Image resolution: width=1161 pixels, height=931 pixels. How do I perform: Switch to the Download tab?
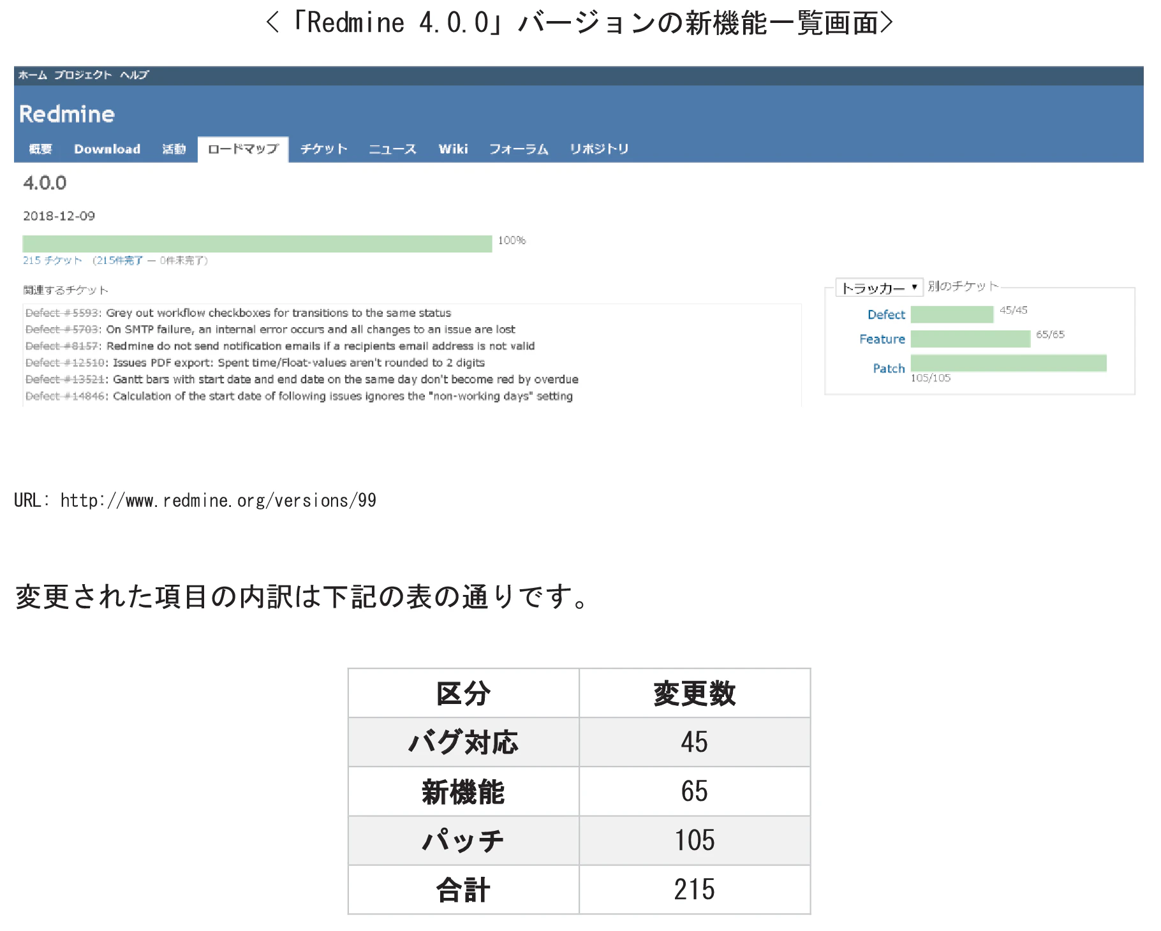coord(107,149)
